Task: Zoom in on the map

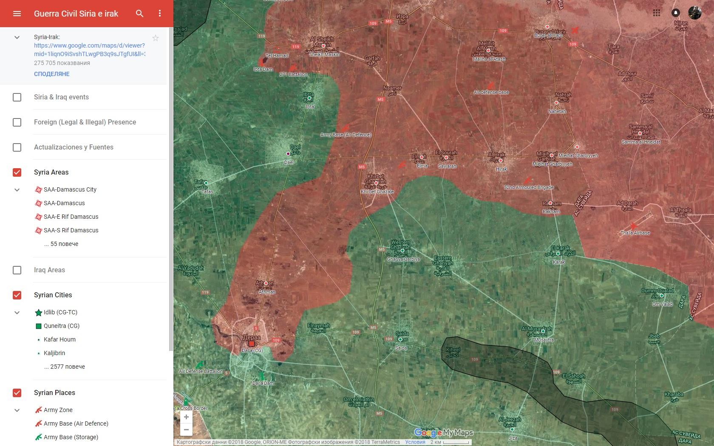Action: 186,417
